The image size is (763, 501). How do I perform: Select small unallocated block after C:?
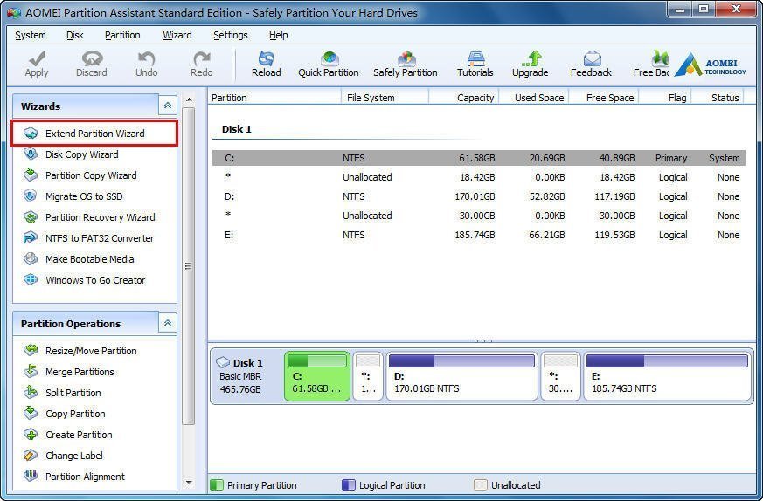368,376
